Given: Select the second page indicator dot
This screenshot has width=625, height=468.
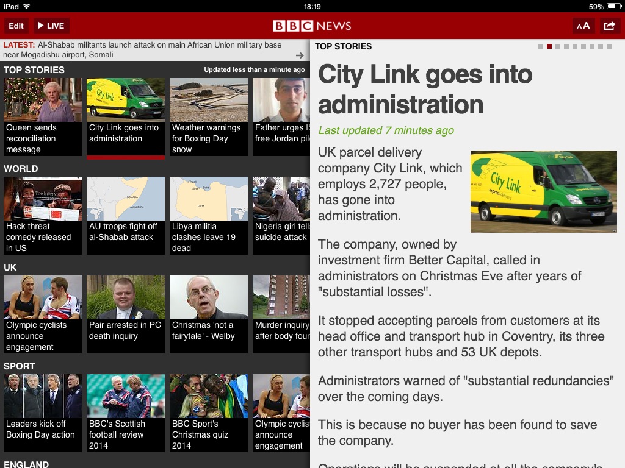Looking at the screenshot, I should pyautogui.click(x=549, y=46).
